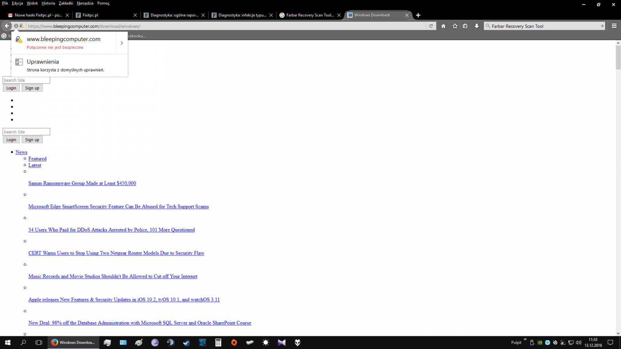Click Safely Remove Hardware tray icon
This screenshot has height=349, width=621.
tap(532, 342)
